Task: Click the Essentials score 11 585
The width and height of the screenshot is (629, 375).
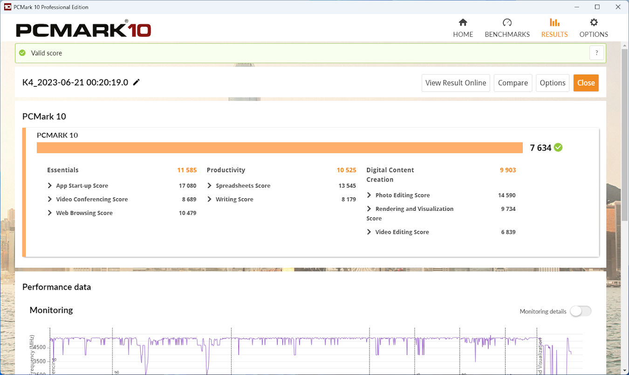Action: pos(187,170)
